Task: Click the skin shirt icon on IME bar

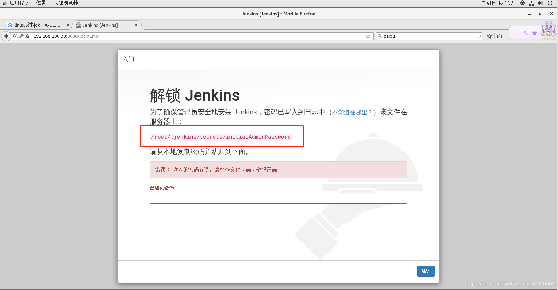Action: click(535, 33)
